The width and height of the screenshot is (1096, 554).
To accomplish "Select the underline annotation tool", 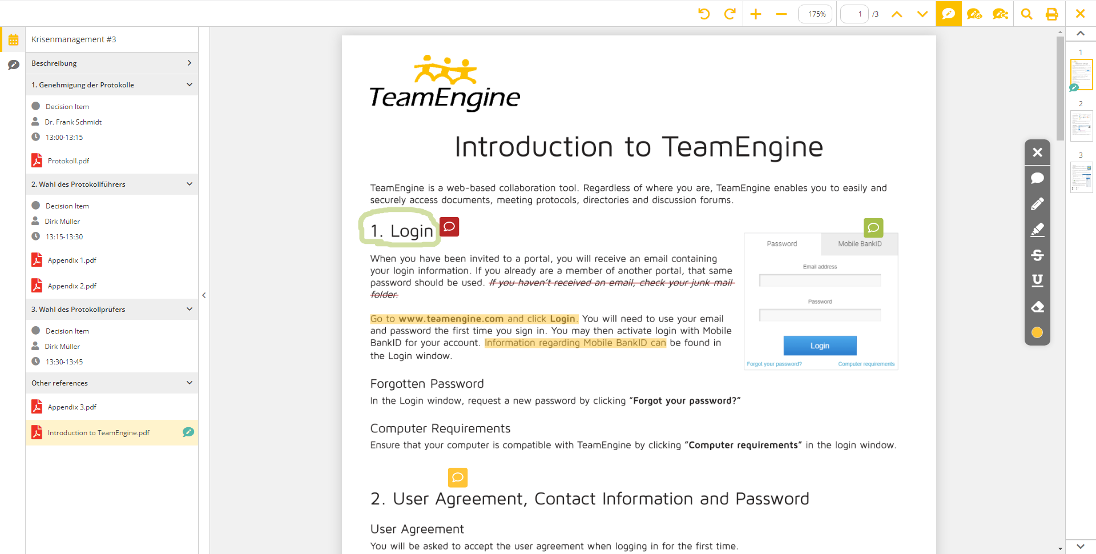I will click(1037, 280).
